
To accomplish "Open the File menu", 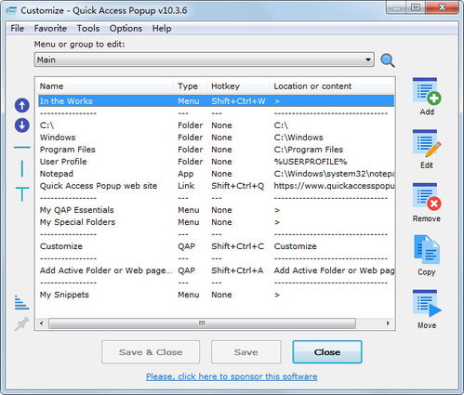I will [x=17, y=29].
